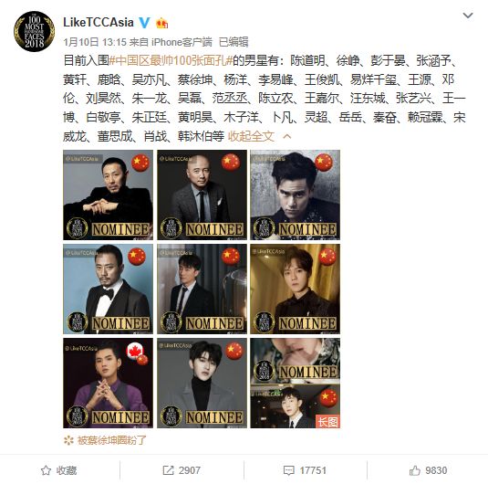Open the LikeTCCAsia username link
488x484 pixels.
pyautogui.click(x=99, y=23)
